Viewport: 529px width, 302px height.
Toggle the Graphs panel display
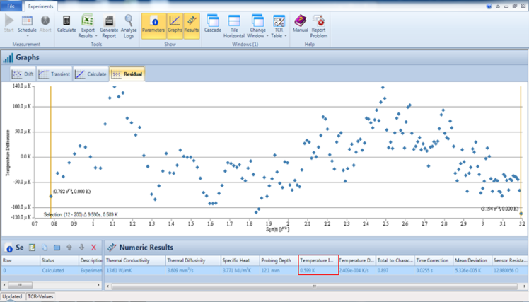175,25
